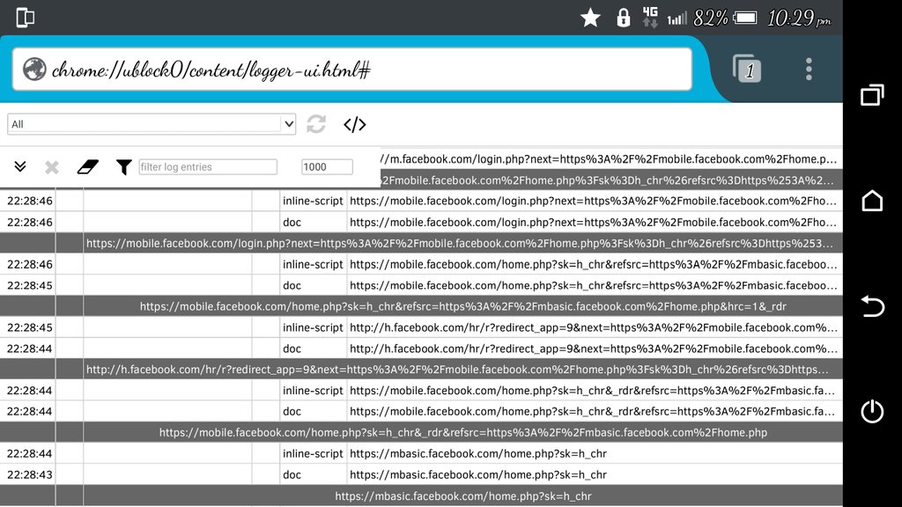Click the reload tab content icon
This screenshot has width=902, height=507.
point(316,124)
